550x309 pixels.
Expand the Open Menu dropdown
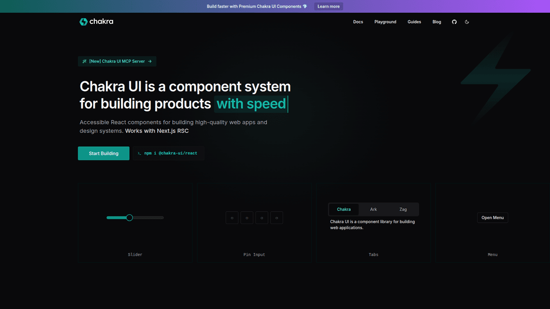click(492, 218)
